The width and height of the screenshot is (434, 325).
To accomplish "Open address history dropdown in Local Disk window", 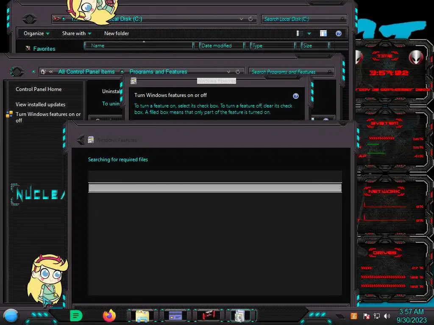I will click(x=241, y=19).
